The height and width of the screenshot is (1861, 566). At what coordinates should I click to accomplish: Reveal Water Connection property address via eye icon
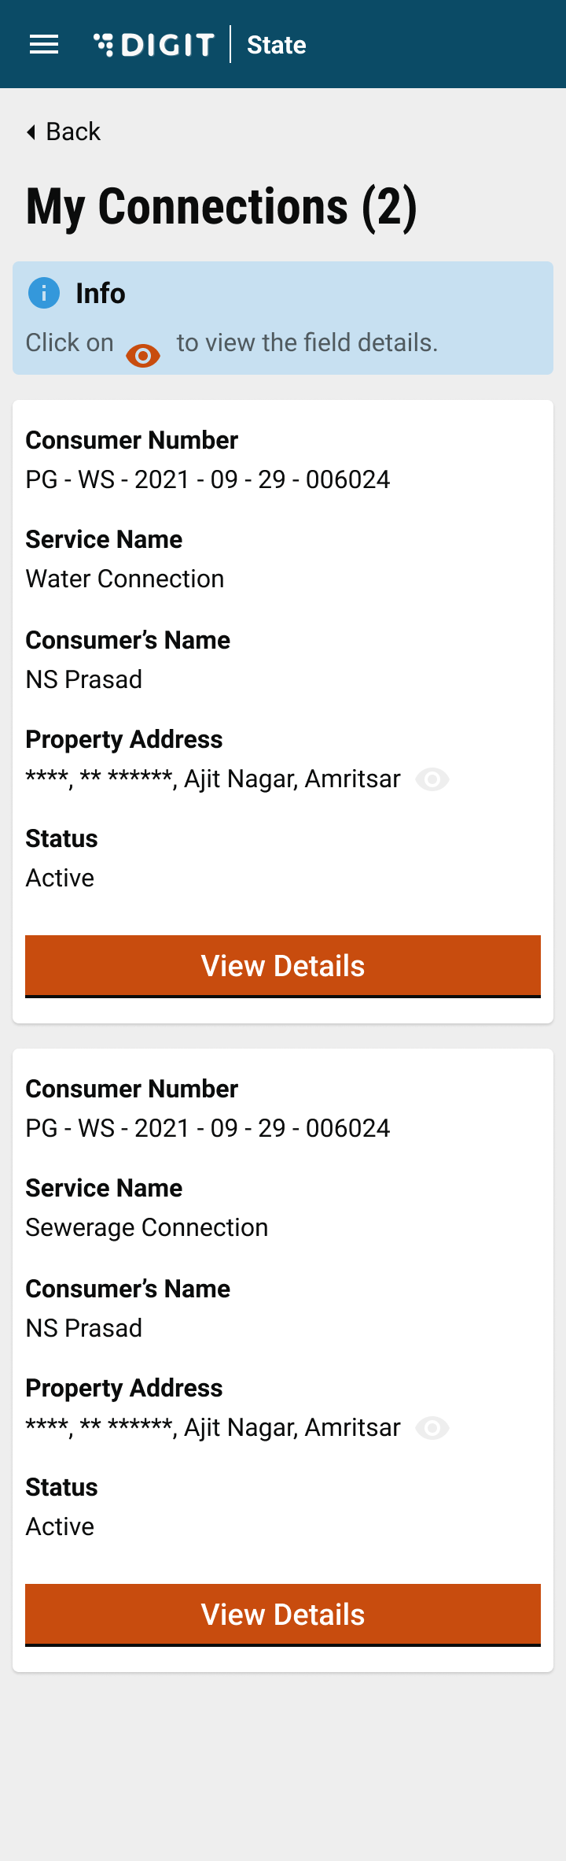click(x=432, y=779)
